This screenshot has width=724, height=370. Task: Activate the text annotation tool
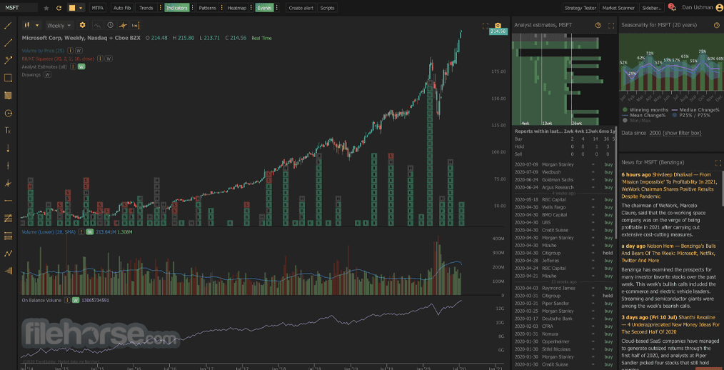click(x=8, y=131)
